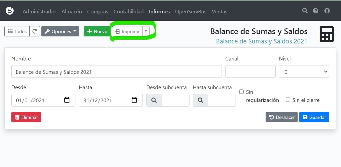
Task: Open the Contabilidad menu
Action: click(x=128, y=11)
